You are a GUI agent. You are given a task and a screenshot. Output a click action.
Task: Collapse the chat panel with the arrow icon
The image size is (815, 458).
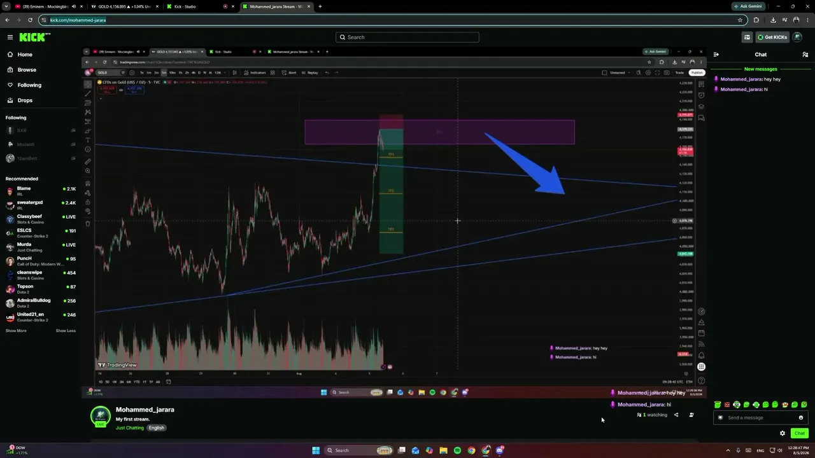point(716,55)
